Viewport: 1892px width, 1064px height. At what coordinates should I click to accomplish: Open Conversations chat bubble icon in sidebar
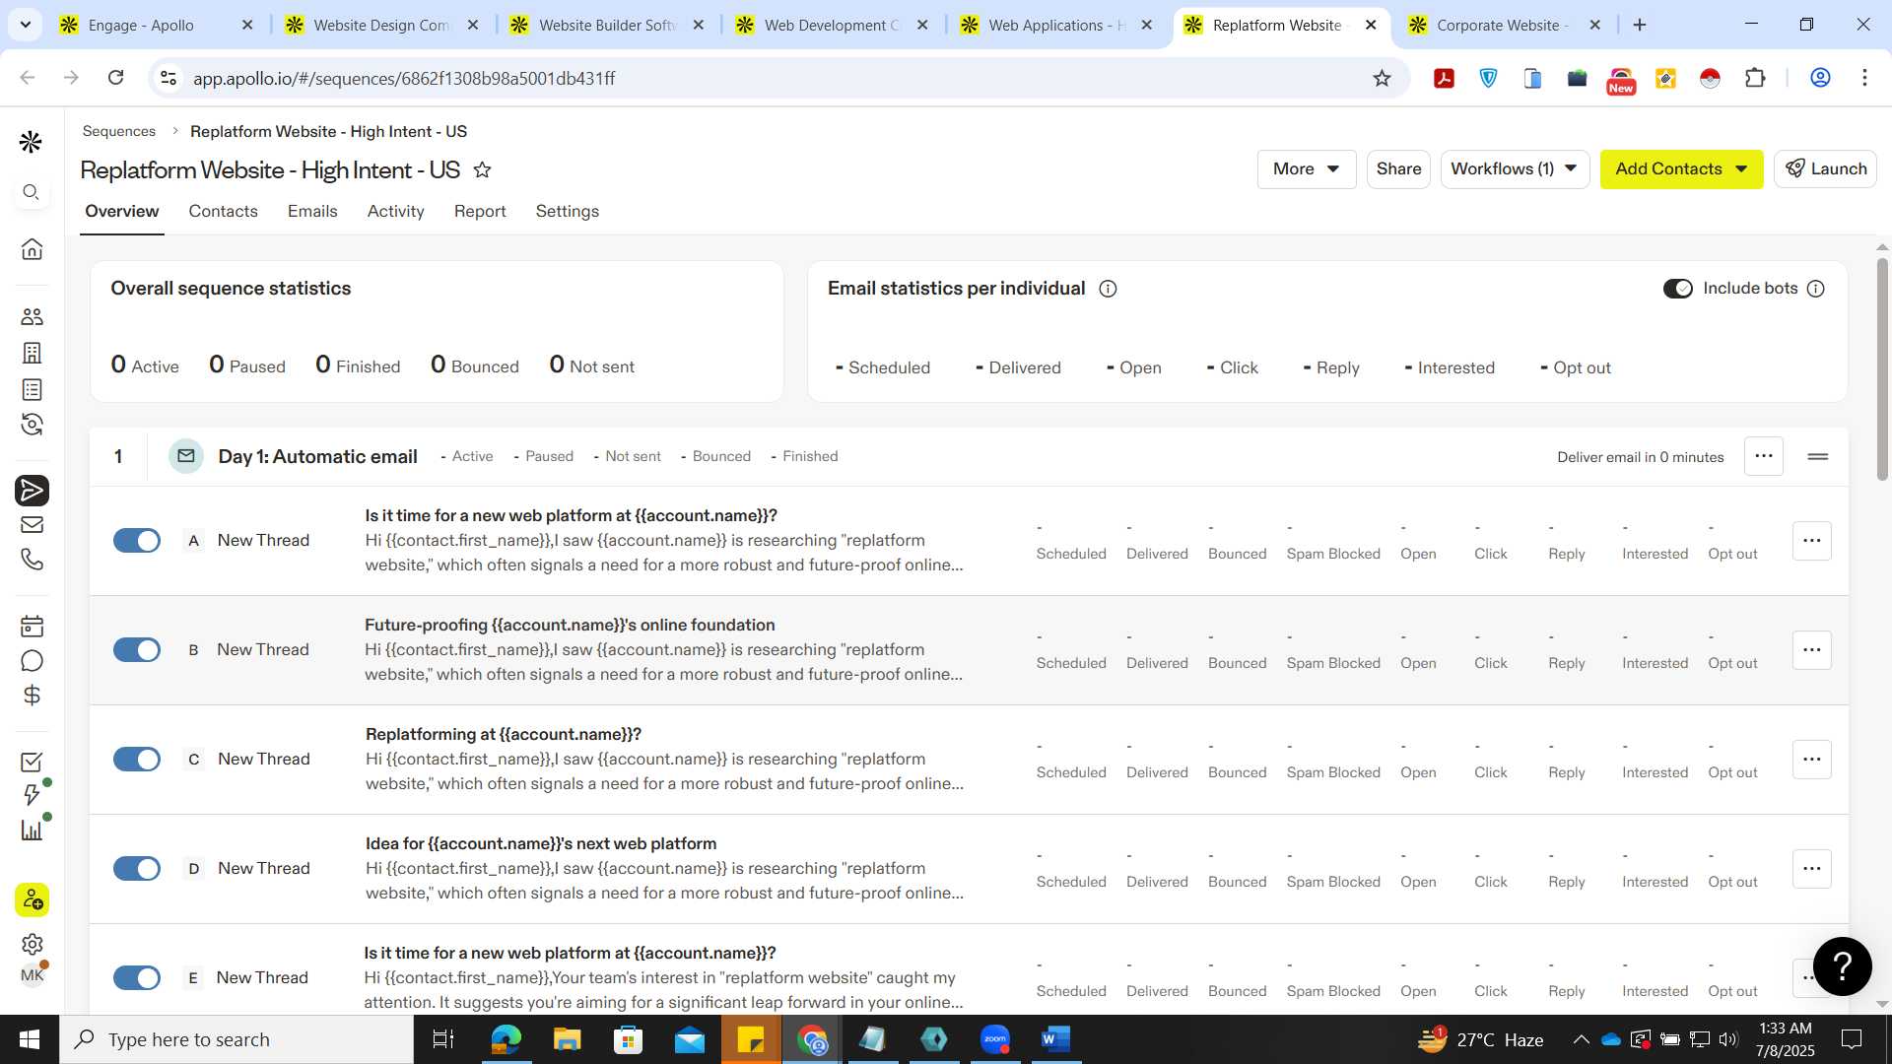[x=32, y=661]
